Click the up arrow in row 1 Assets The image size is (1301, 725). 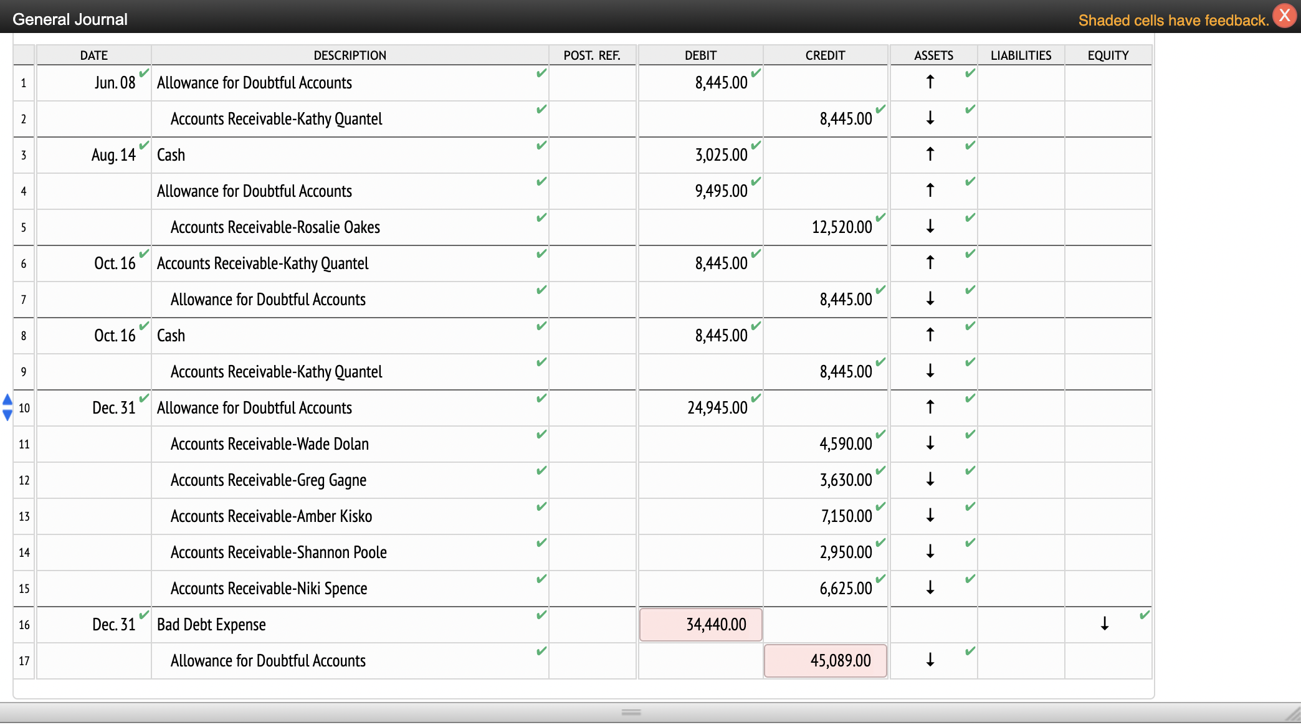click(x=930, y=82)
